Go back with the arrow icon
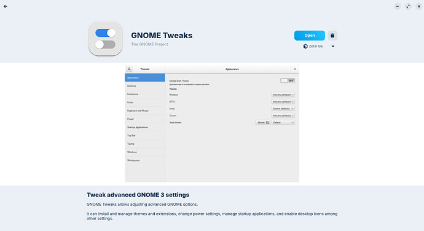Screen dimensions: 424x231 click(x=6, y=6)
